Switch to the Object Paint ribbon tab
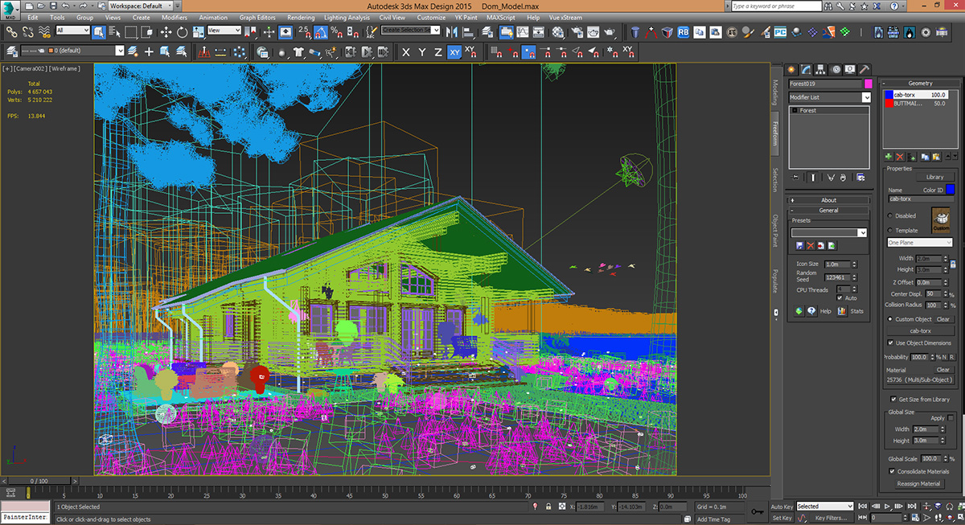 pyautogui.click(x=775, y=230)
